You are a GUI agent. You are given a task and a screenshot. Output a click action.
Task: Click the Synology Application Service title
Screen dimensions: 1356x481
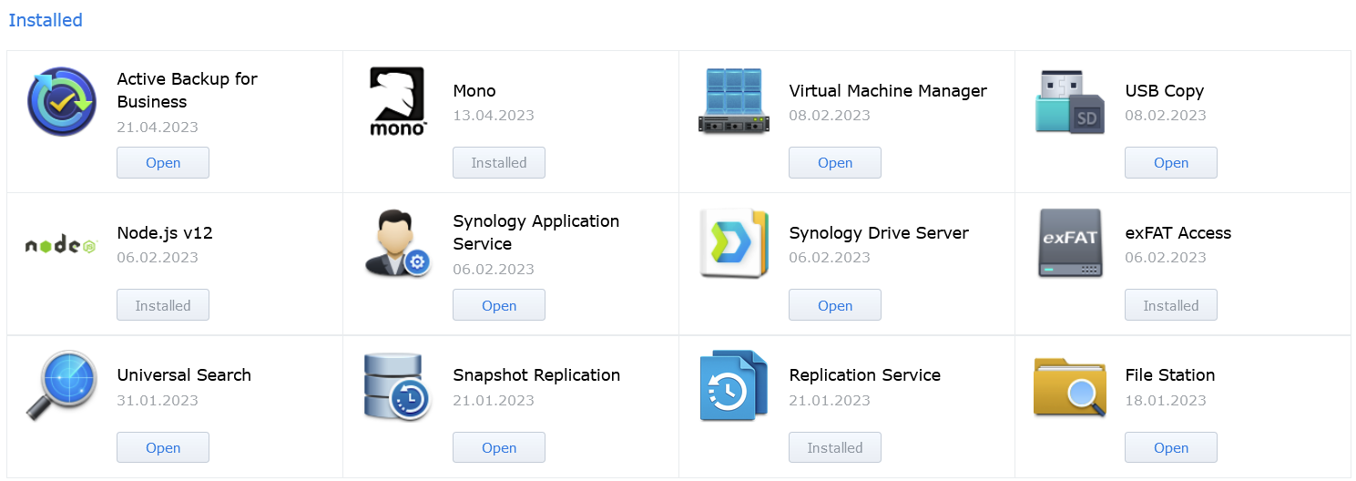[536, 232]
